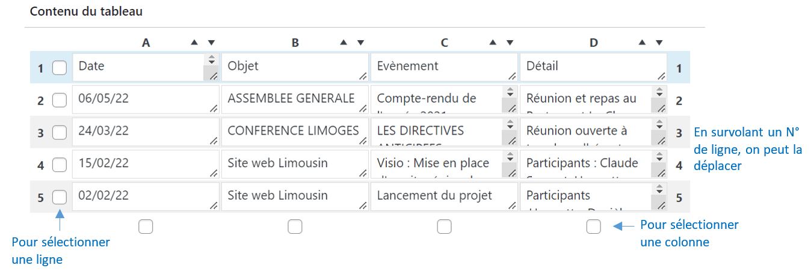Tick the checkbox for row 1
Screen dimensions: 811x271
(60, 68)
